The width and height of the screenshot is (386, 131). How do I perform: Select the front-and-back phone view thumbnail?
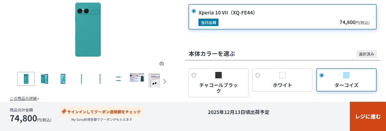click(x=45, y=79)
